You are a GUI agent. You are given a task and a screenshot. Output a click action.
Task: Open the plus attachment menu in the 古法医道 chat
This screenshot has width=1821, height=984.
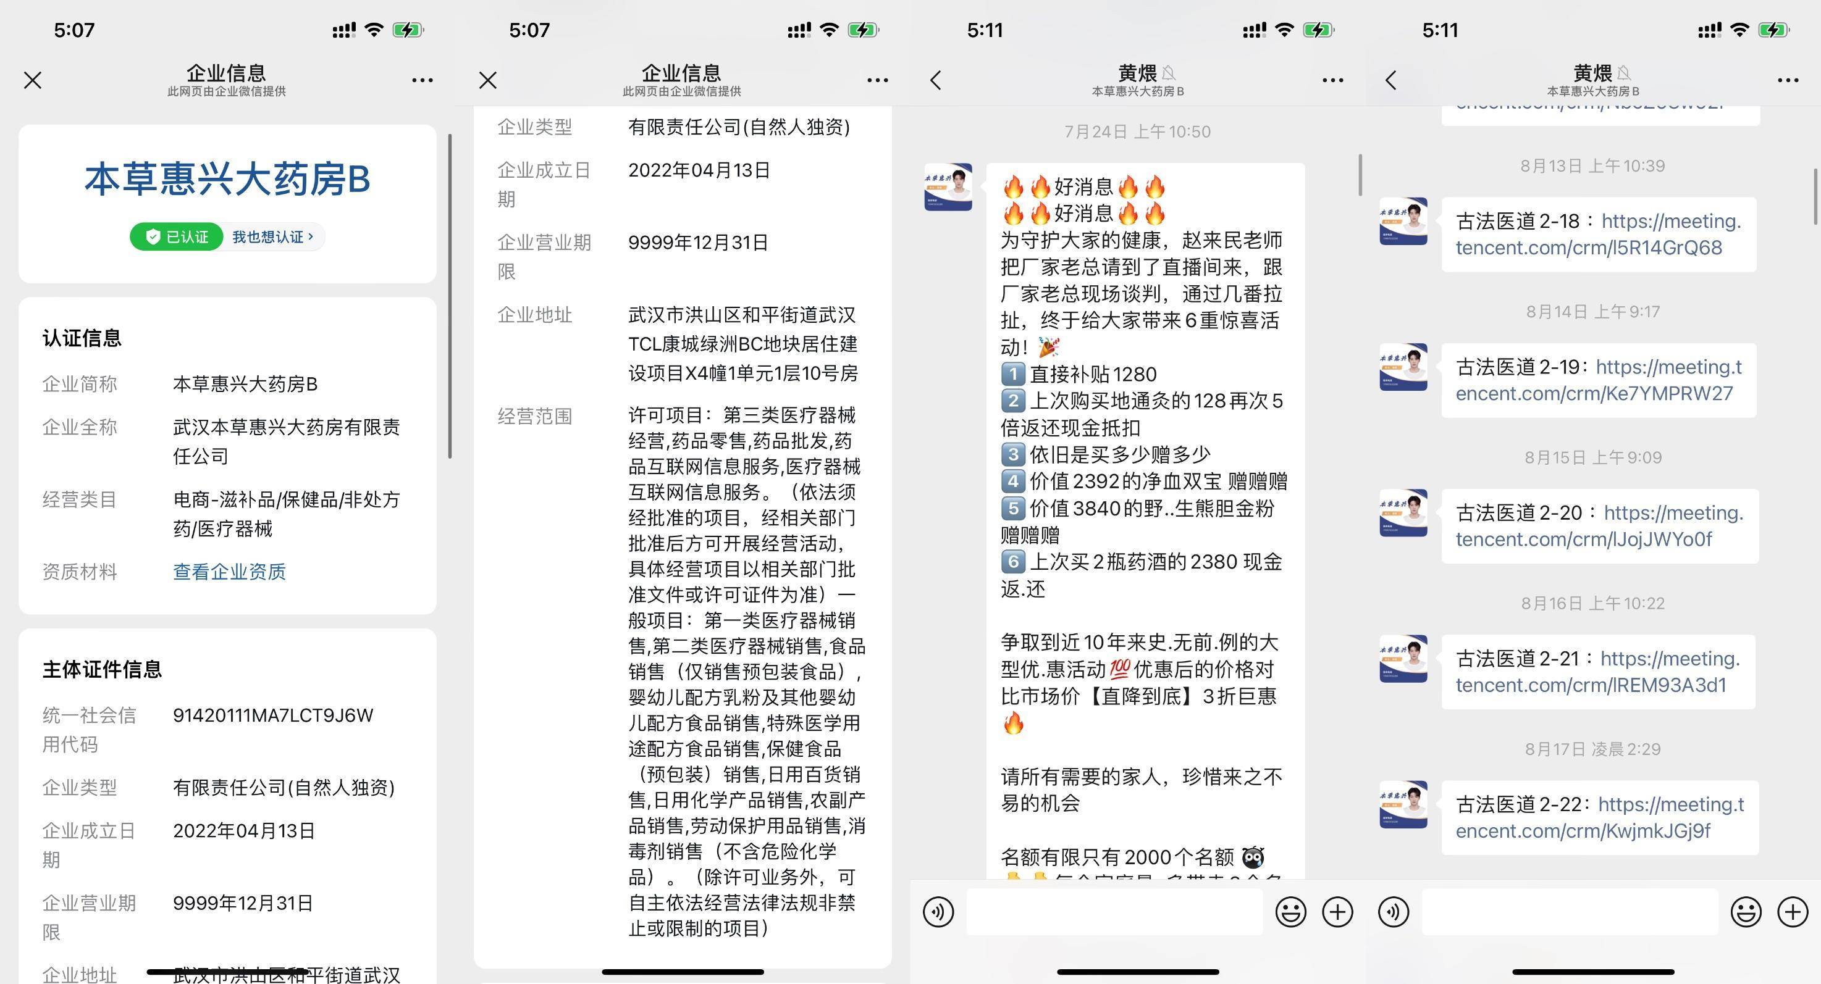1793,911
